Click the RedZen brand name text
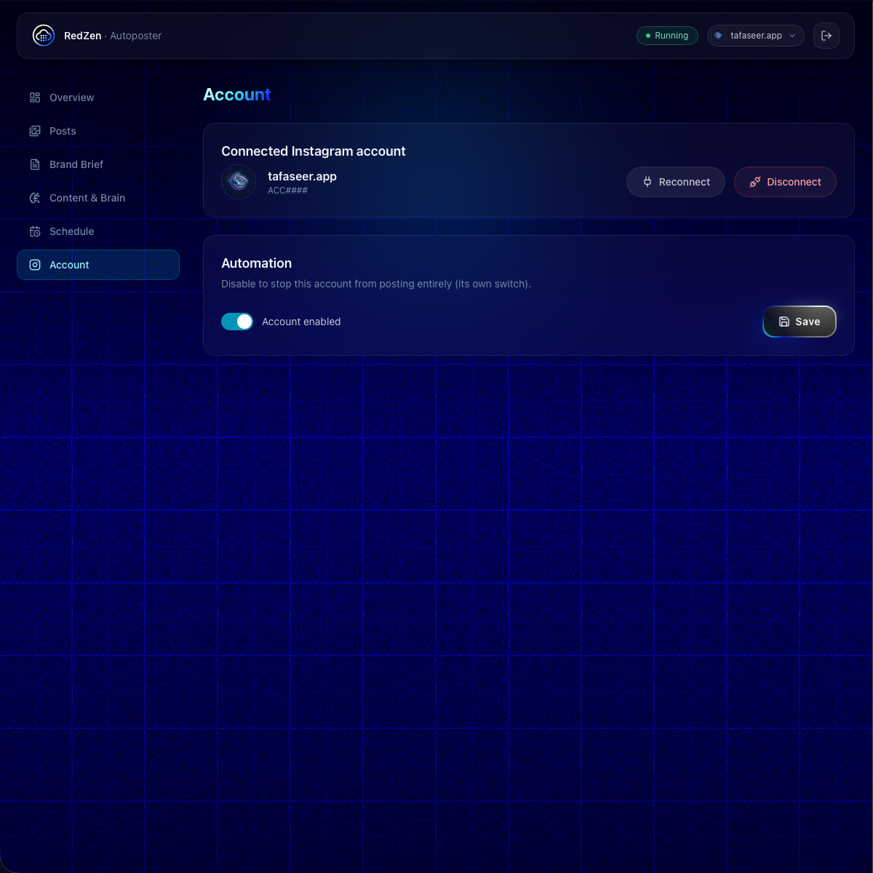Viewport: 873px width, 873px height. click(83, 36)
